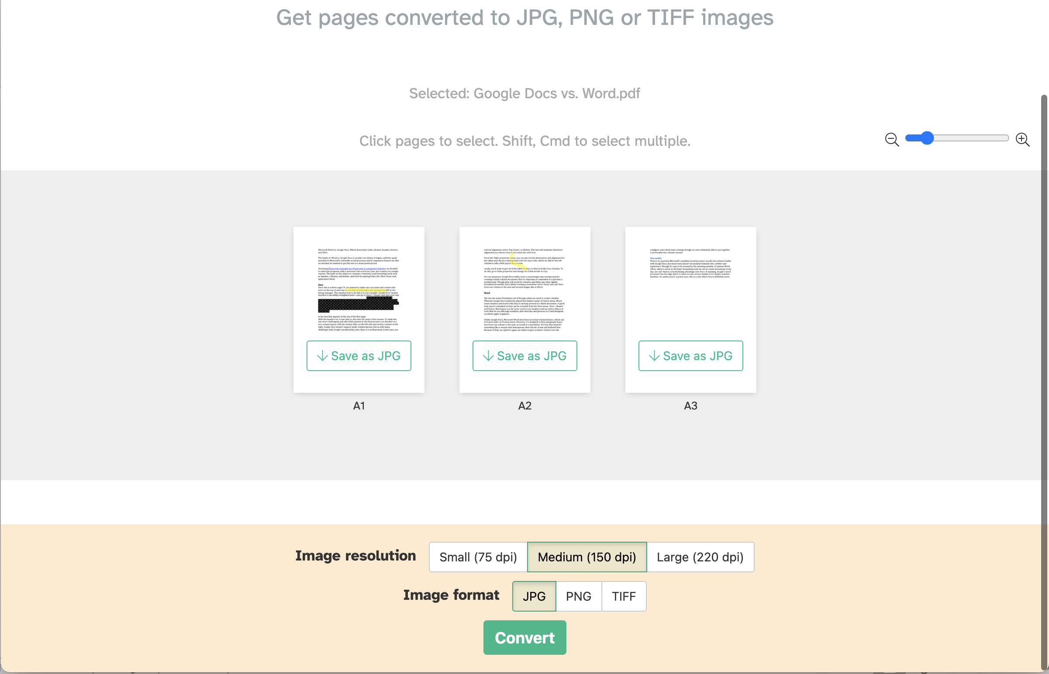Select TIFF image format
The height and width of the screenshot is (674, 1049).
(x=625, y=595)
